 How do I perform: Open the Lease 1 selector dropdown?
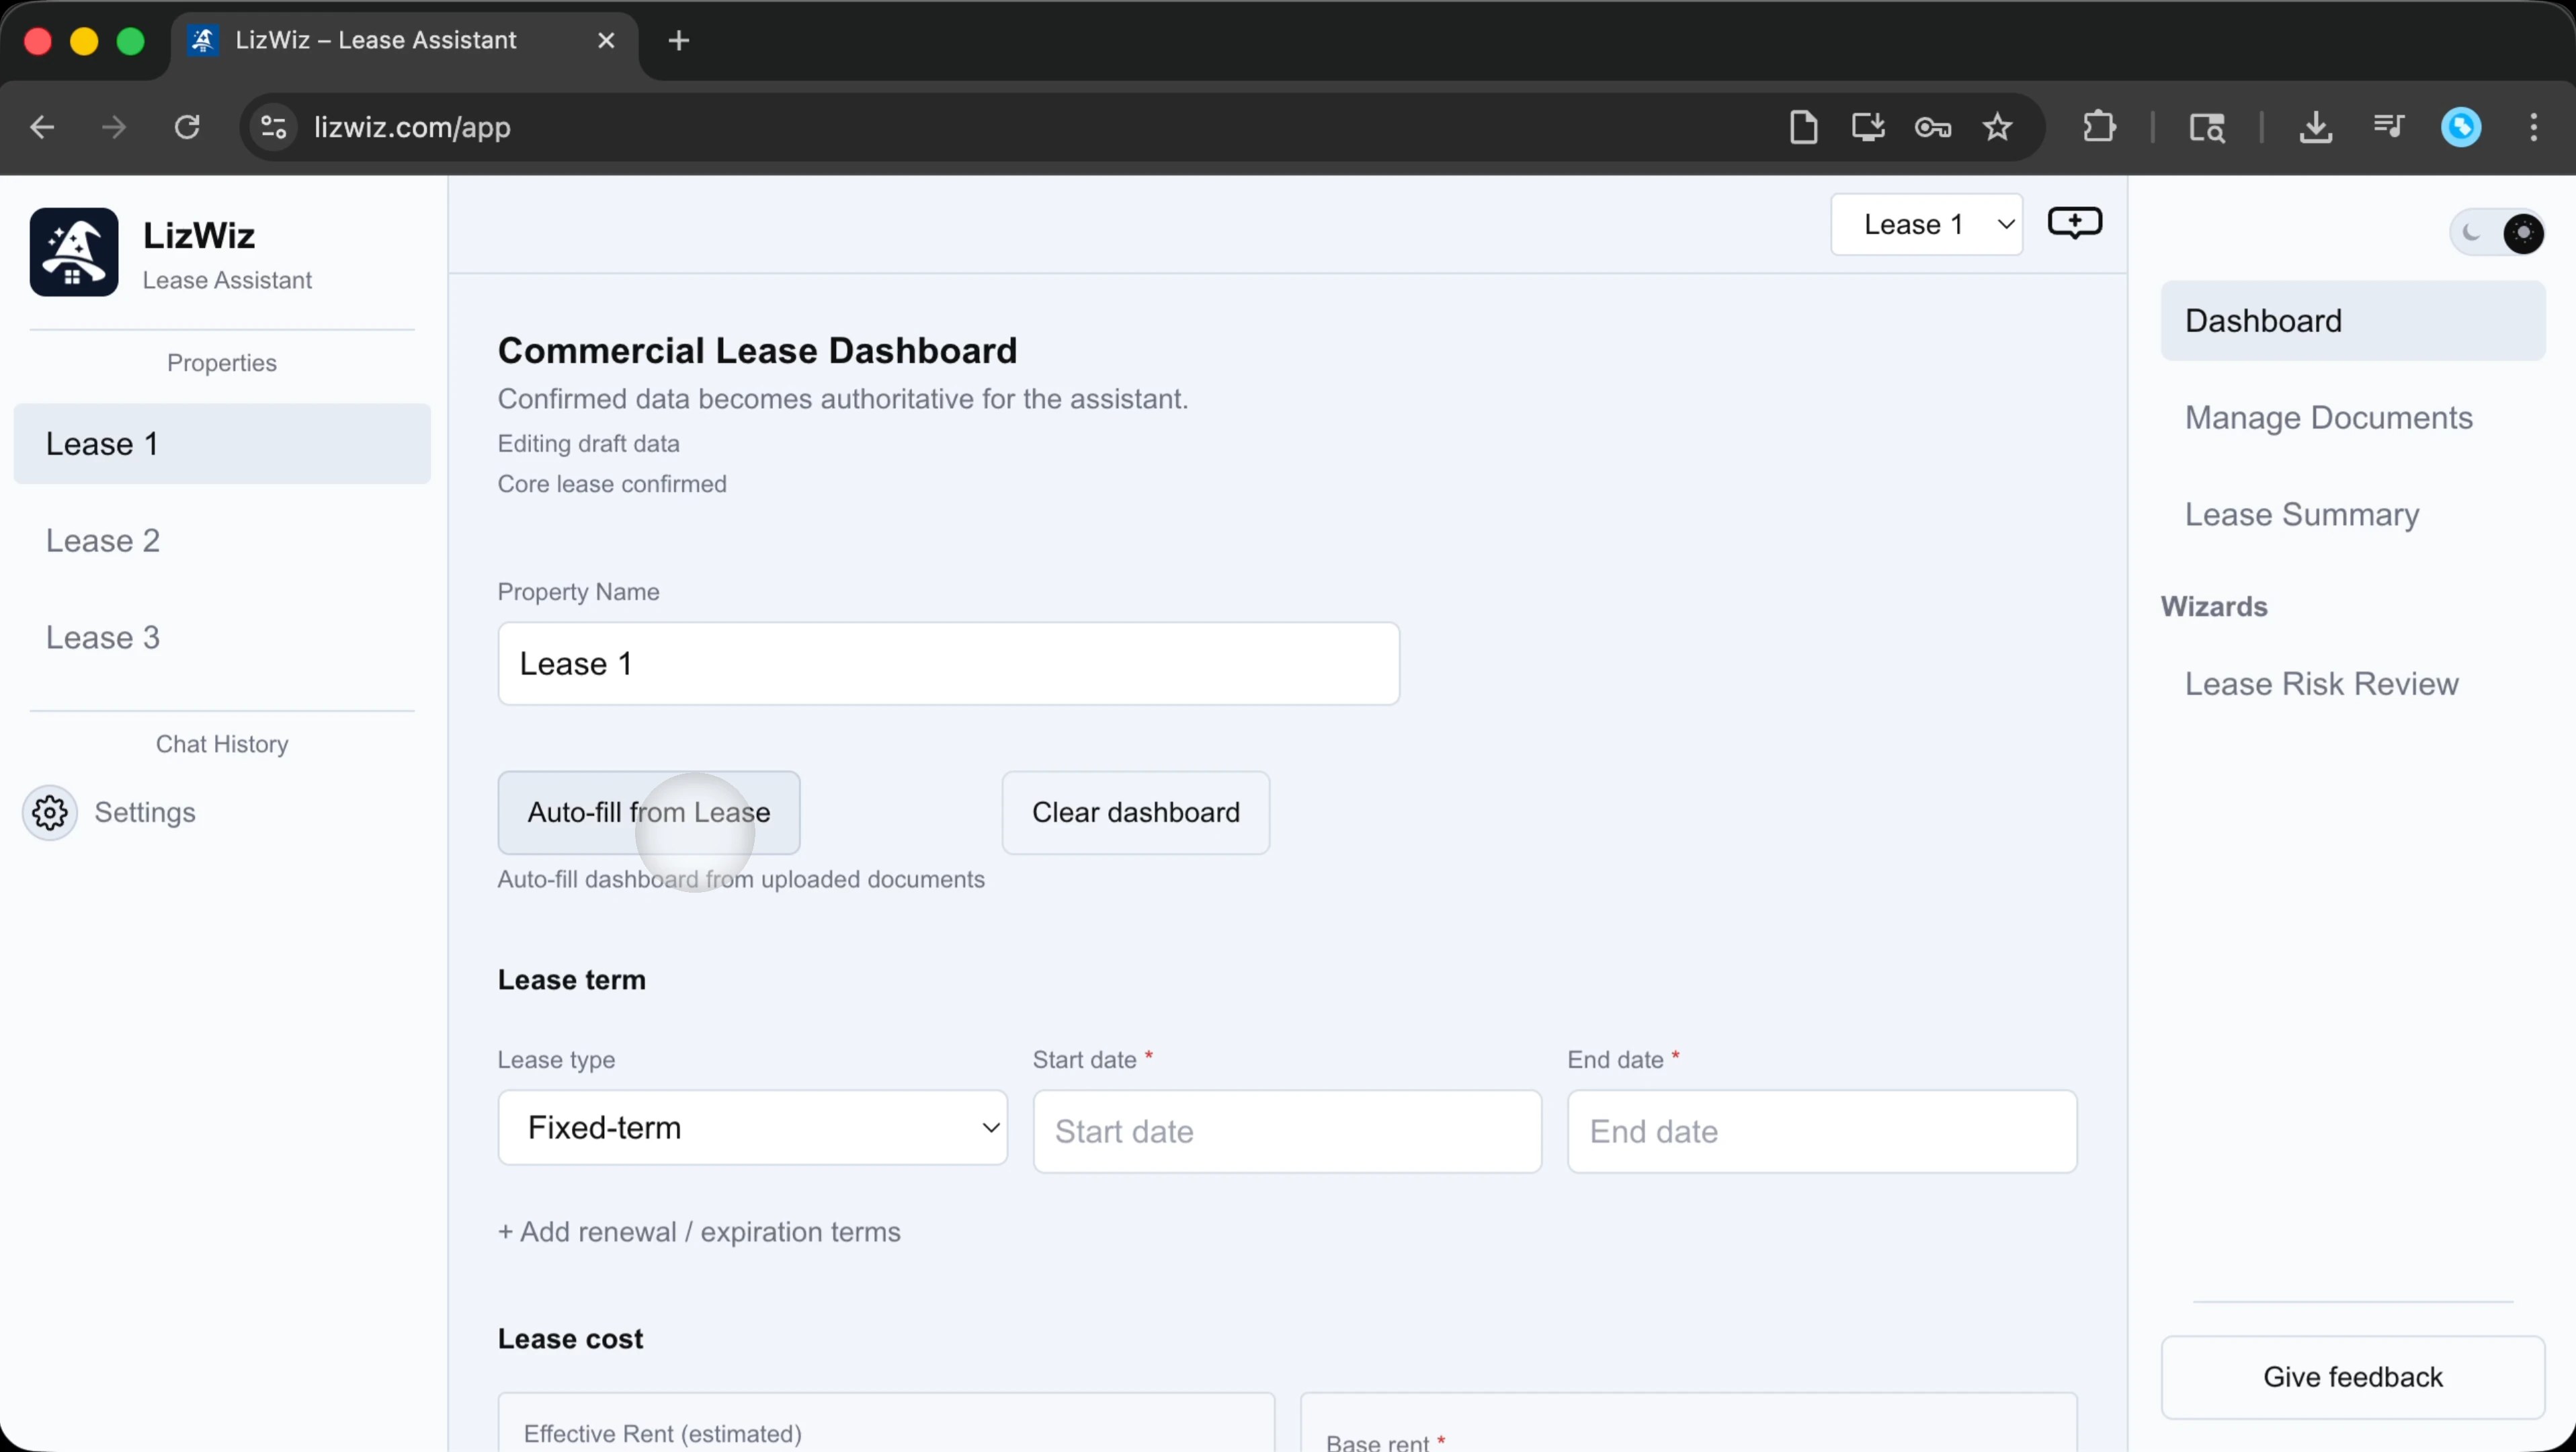[x=1926, y=224]
